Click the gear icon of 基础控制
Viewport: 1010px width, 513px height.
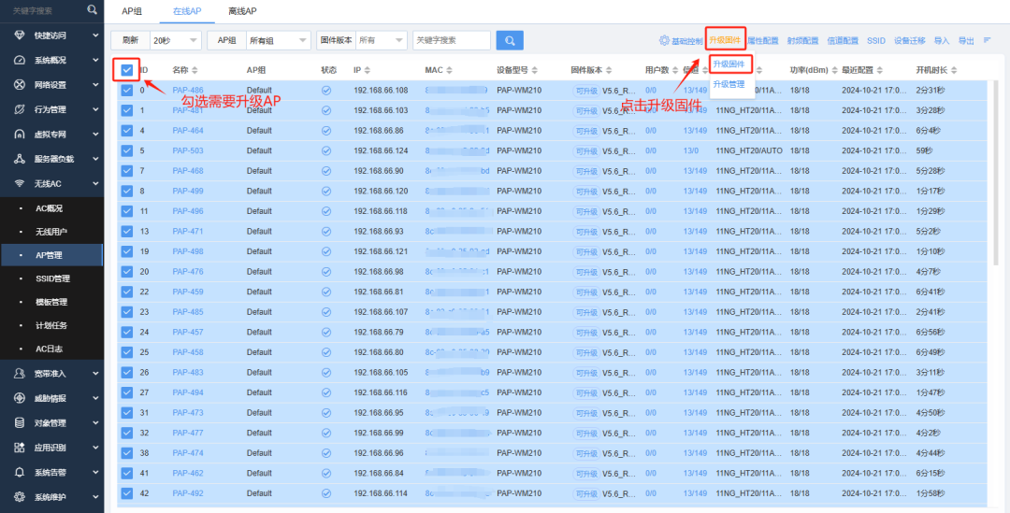tap(664, 40)
